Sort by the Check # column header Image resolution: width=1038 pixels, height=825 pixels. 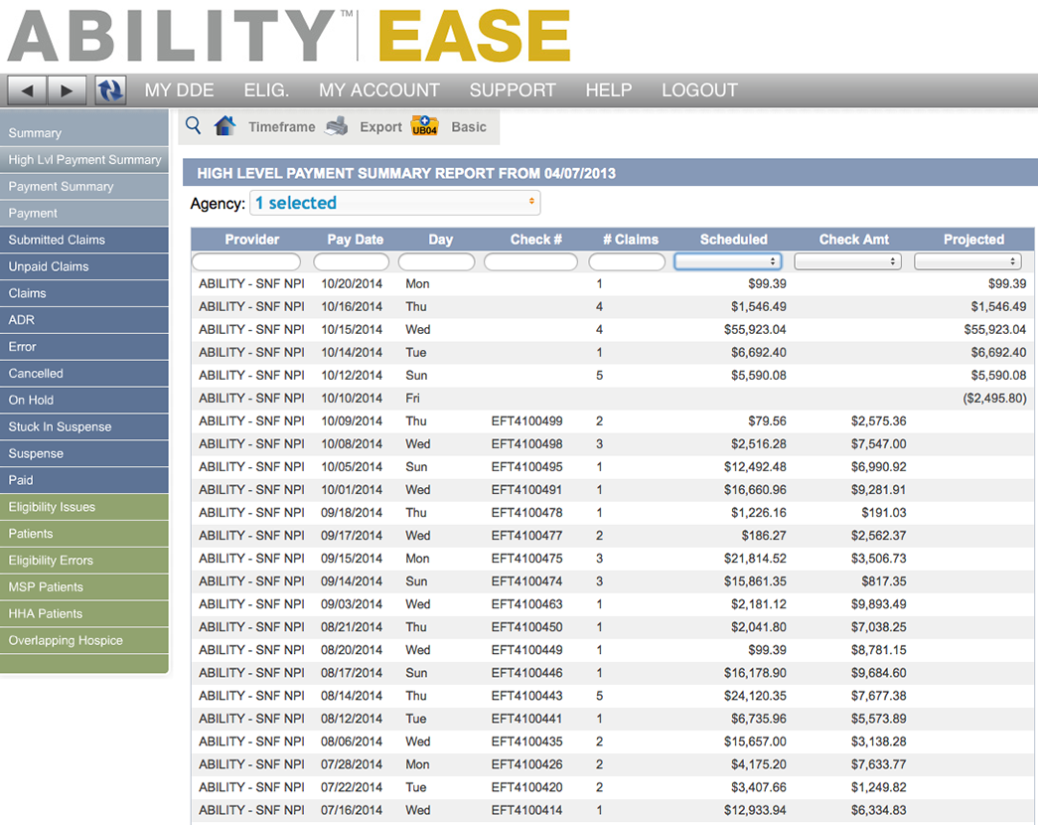click(x=535, y=240)
